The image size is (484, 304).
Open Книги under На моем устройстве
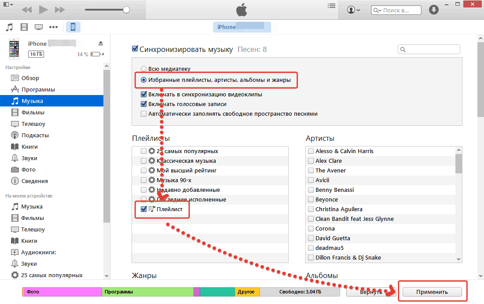(29, 241)
